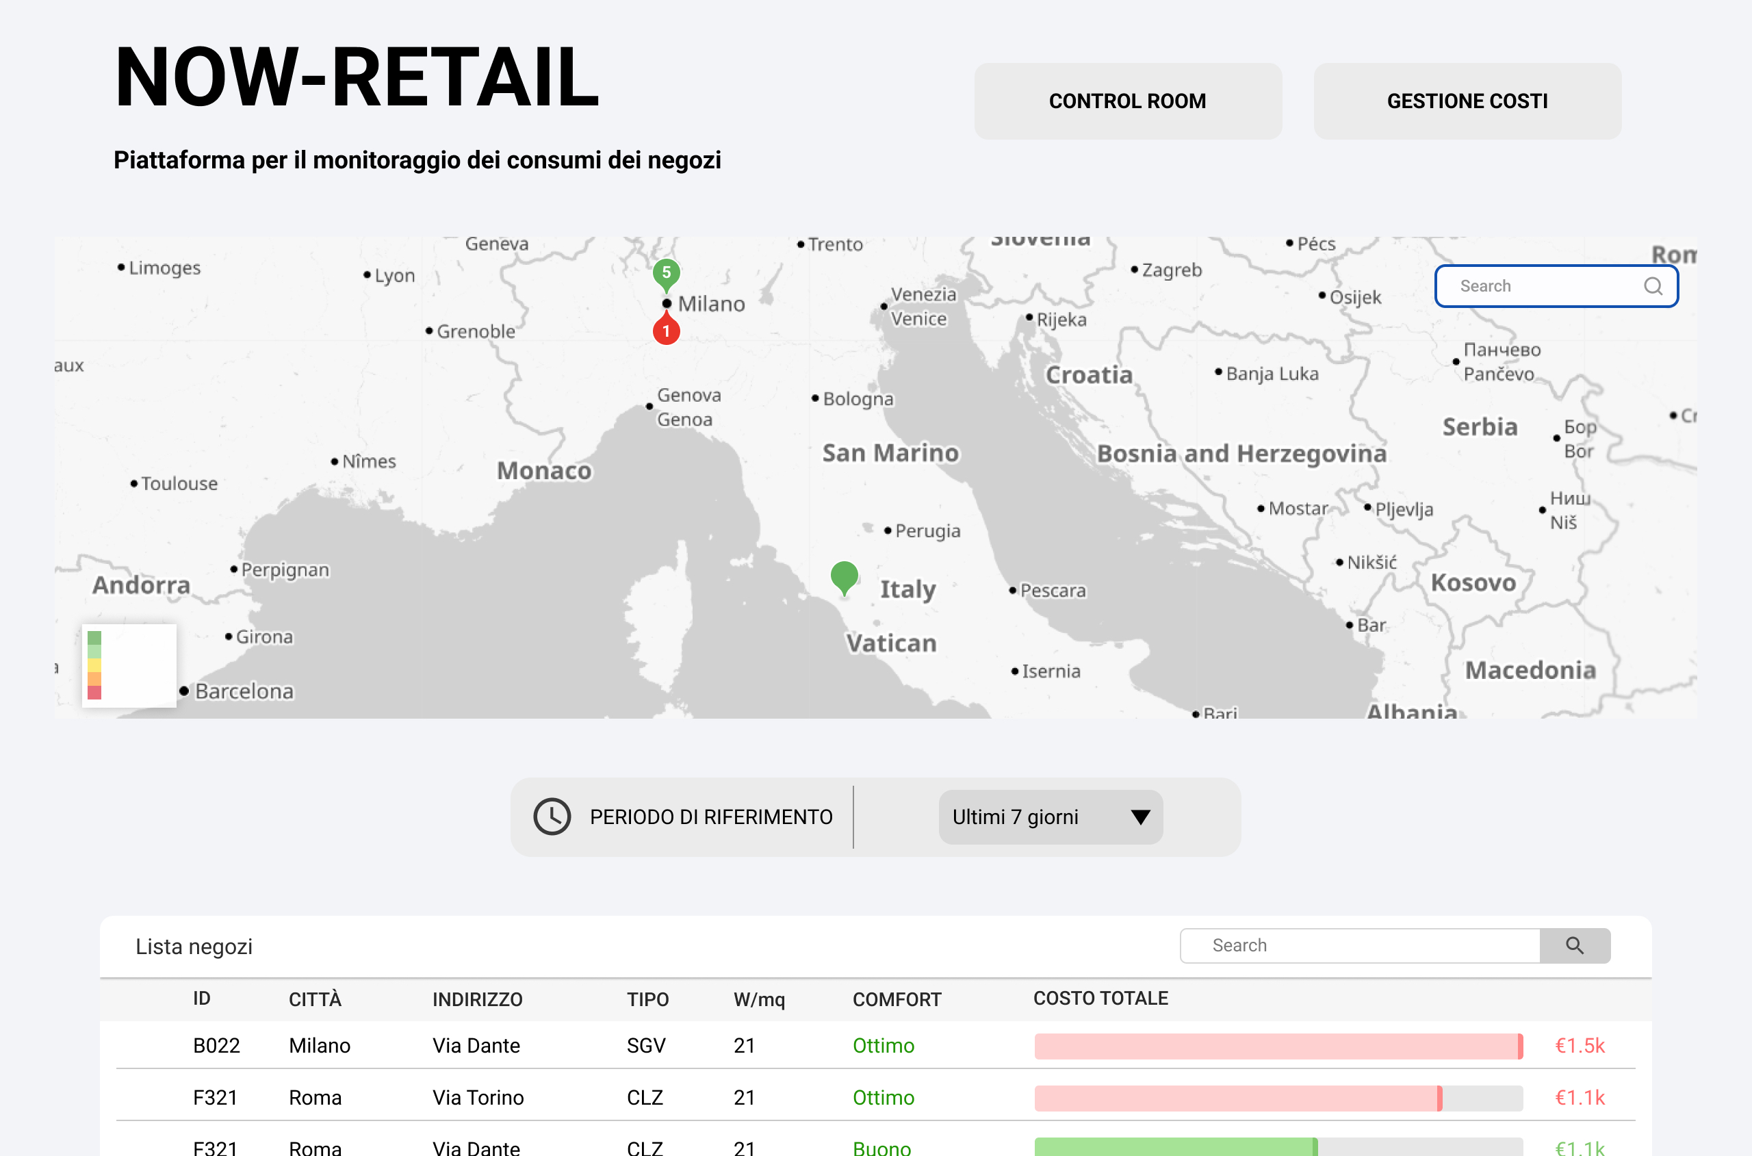Click the Buono comfort value

click(881, 1147)
